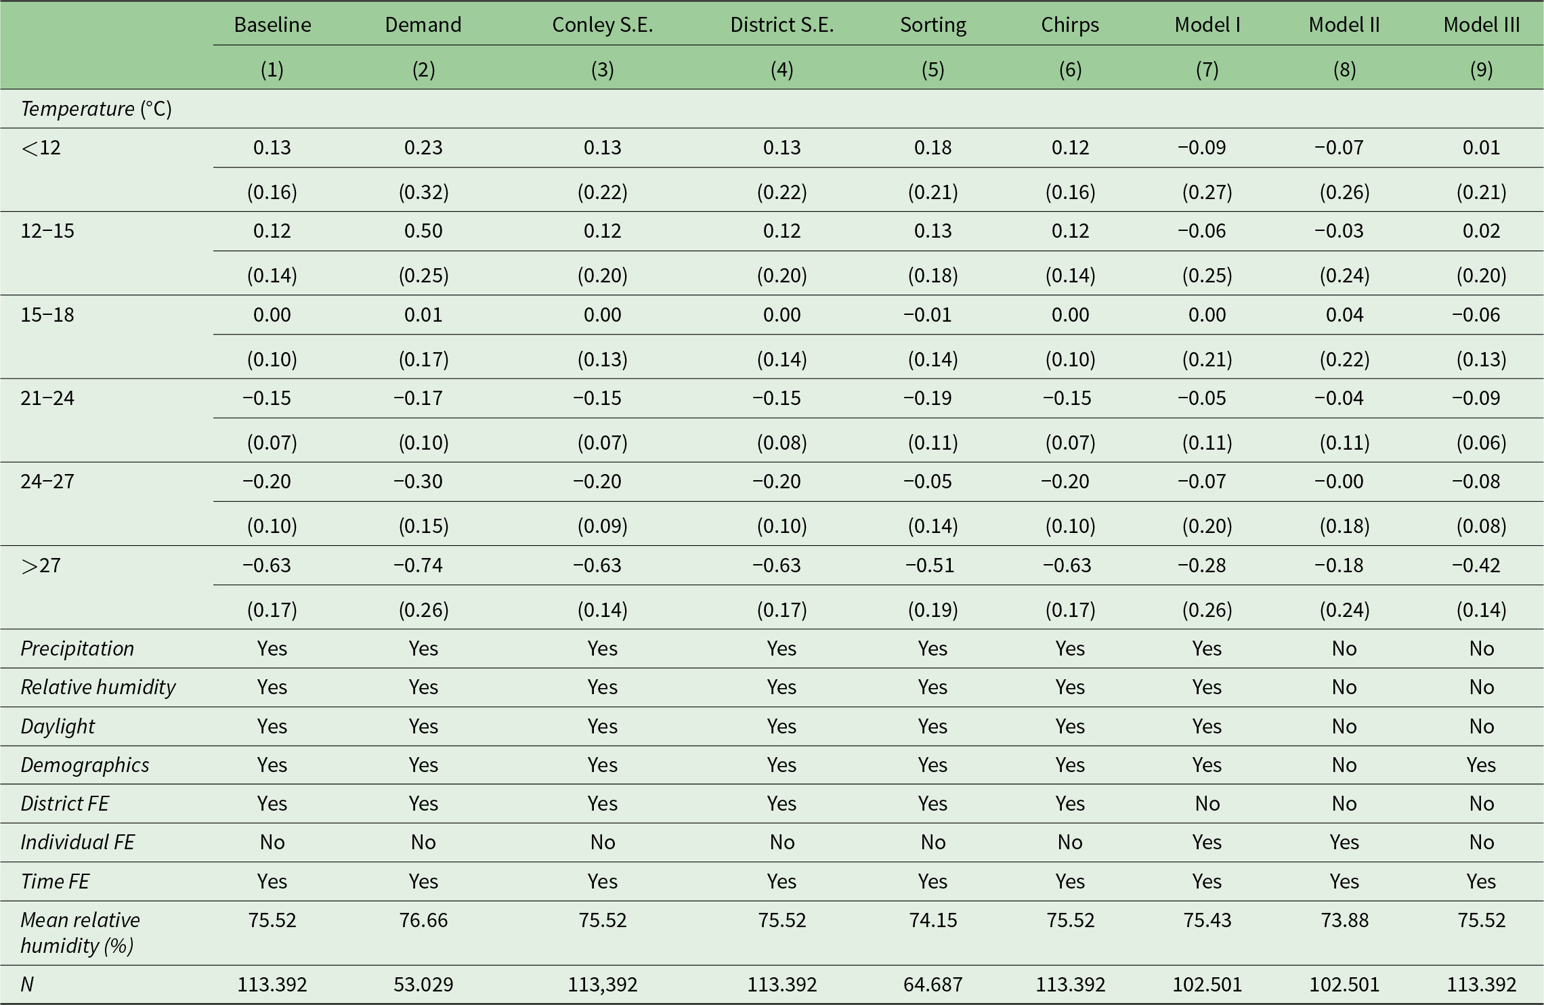This screenshot has height=1005, width=1544.
Task: Select the Individual FE row label
Action: pyautogui.click(x=77, y=842)
